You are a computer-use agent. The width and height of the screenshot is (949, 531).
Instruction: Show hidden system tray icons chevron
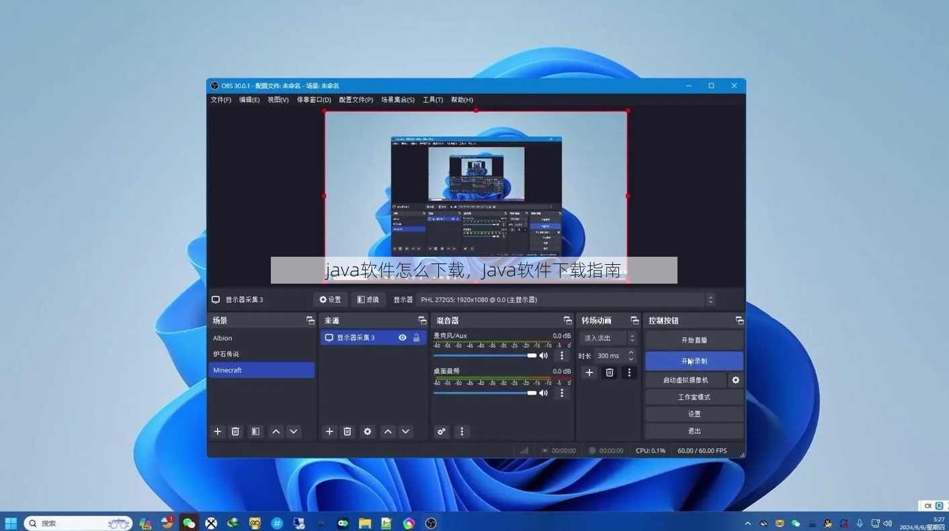click(x=747, y=523)
